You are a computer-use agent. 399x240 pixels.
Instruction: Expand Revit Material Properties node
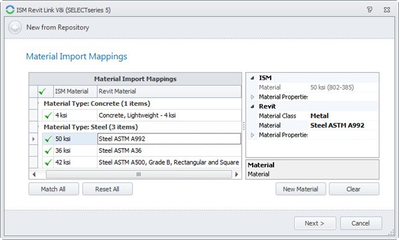pyautogui.click(x=252, y=135)
